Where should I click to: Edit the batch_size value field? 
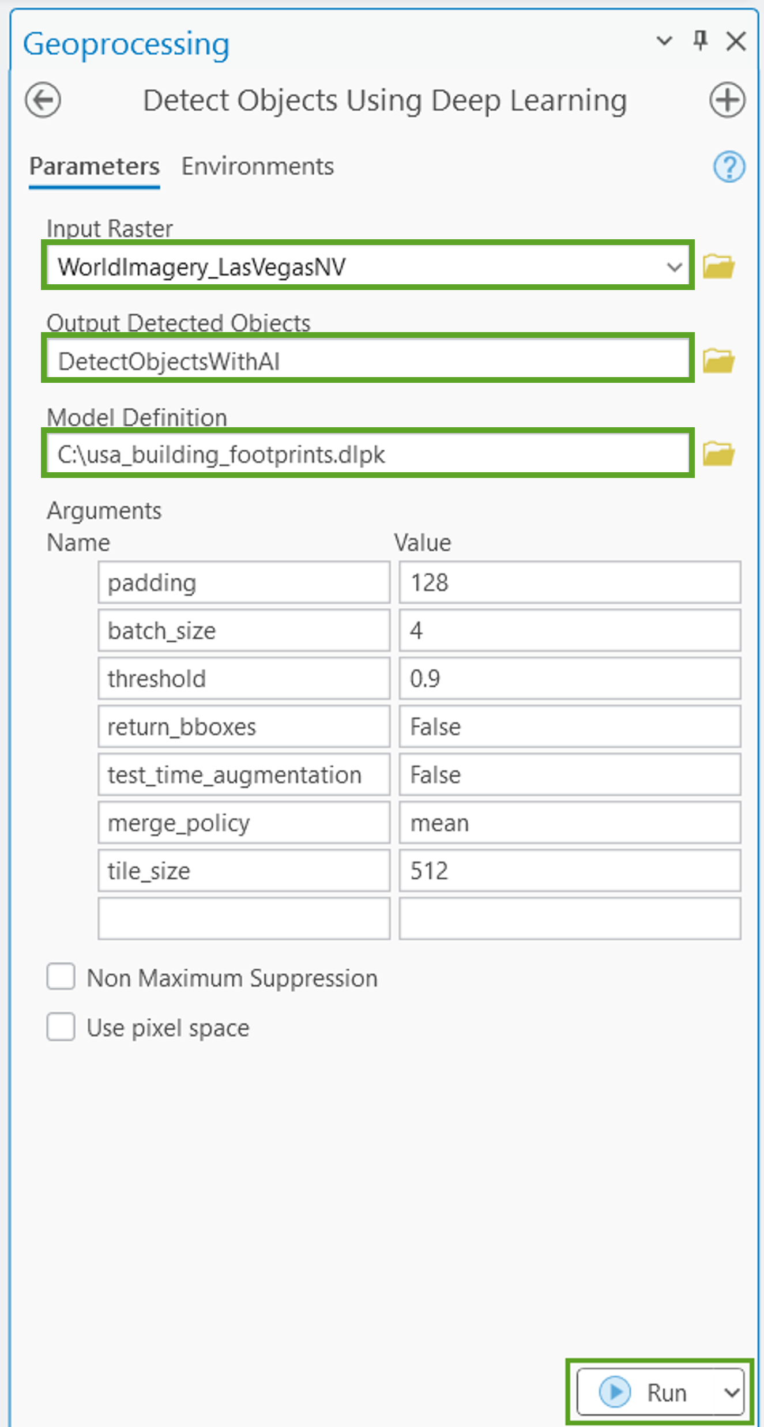click(x=569, y=631)
